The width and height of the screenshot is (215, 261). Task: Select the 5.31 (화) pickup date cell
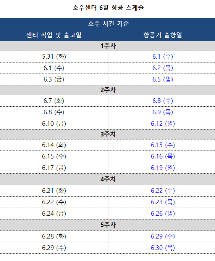pyautogui.click(x=54, y=57)
